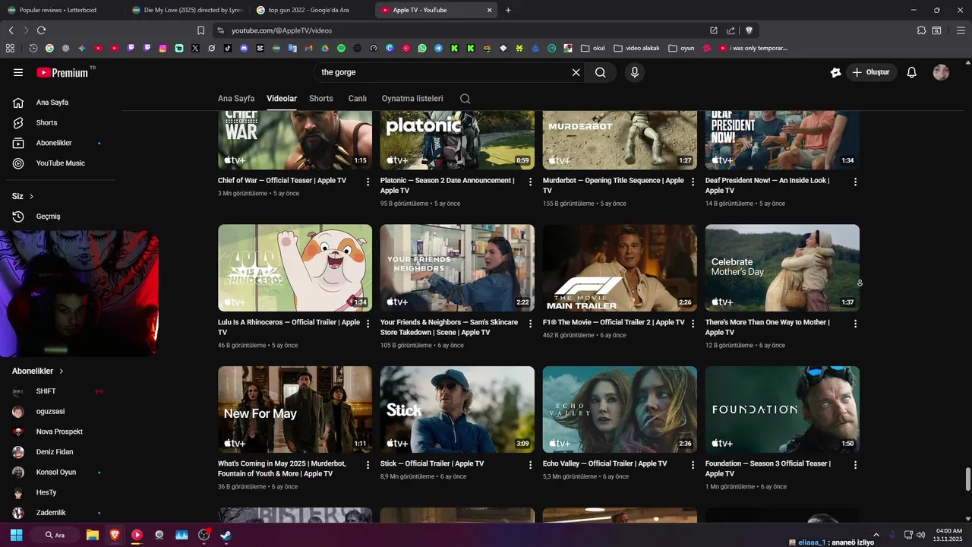972x547 pixels.
Task: Open options for Platonic Season 2 video
Action: (x=531, y=182)
